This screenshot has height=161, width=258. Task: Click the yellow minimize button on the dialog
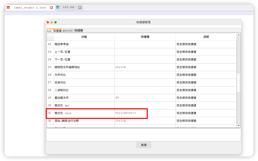click(x=52, y=22)
